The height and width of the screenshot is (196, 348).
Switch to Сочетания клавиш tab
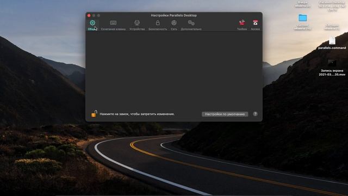tap(113, 25)
